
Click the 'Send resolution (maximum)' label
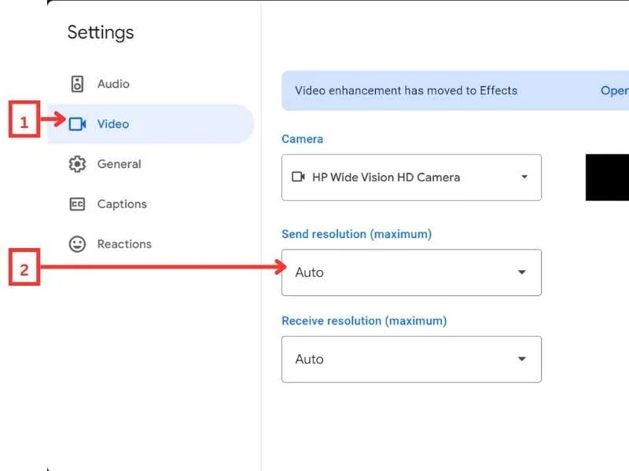pos(357,234)
